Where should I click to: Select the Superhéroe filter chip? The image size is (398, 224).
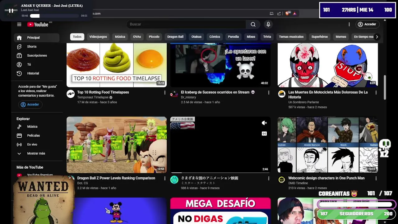[320, 37]
